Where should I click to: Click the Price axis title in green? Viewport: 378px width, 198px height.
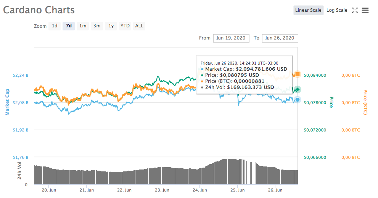tap(331, 102)
